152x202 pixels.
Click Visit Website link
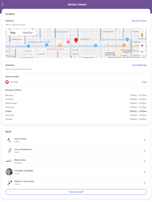(139, 65)
